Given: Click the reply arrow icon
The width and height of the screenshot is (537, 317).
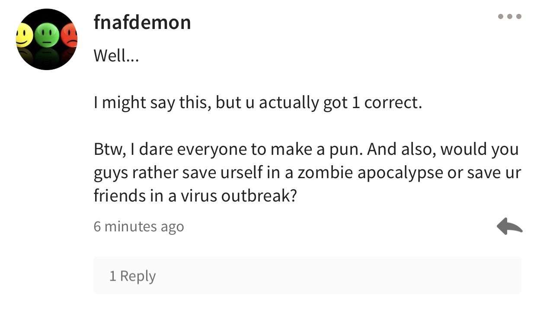Looking at the screenshot, I should (x=510, y=226).
